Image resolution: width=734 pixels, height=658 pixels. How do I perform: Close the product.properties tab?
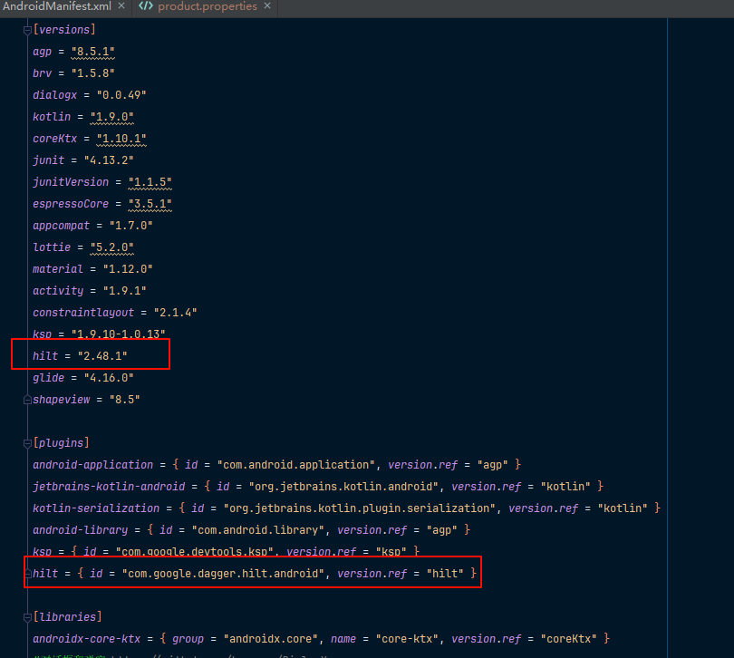(267, 6)
